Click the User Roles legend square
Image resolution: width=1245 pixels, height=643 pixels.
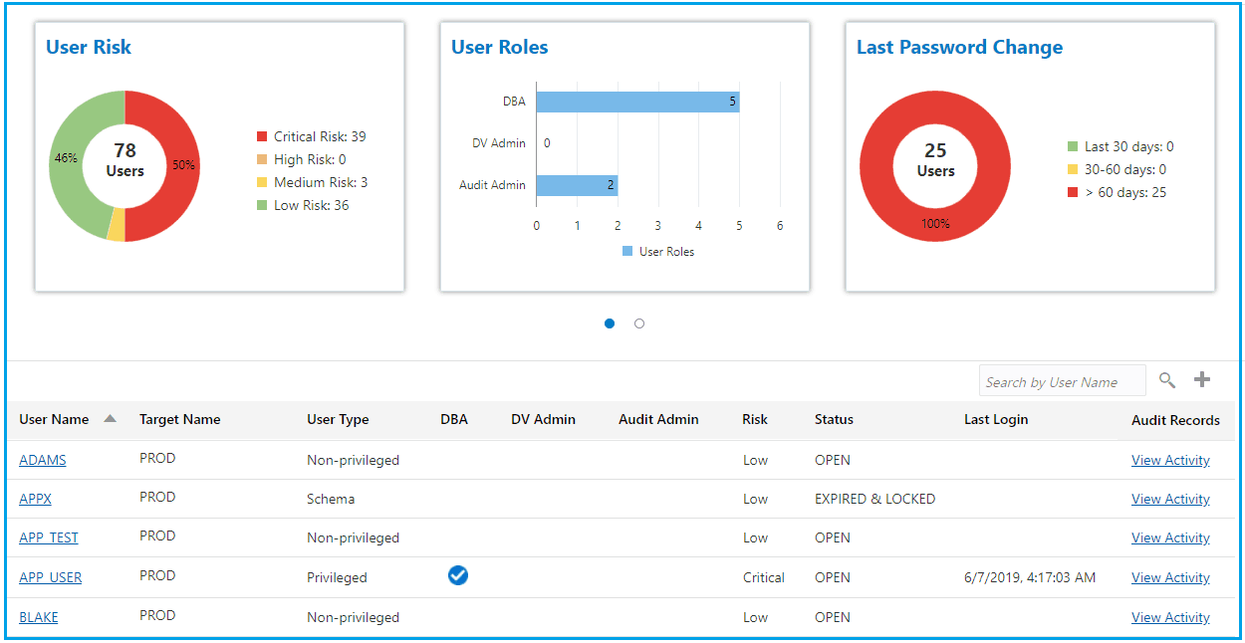(x=627, y=252)
